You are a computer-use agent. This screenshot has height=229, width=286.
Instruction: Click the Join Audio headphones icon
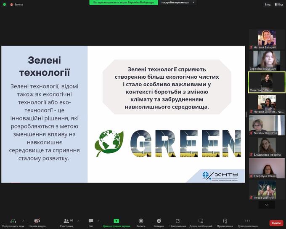(13, 221)
